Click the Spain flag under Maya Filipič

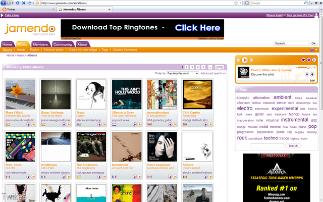coord(8,125)
